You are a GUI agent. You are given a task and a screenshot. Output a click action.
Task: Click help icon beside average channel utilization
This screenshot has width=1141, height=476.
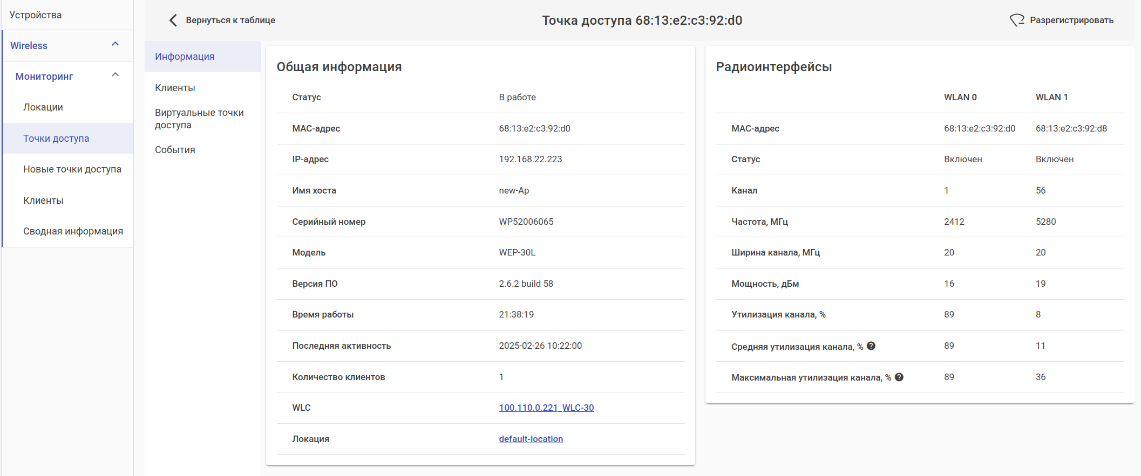pos(871,346)
